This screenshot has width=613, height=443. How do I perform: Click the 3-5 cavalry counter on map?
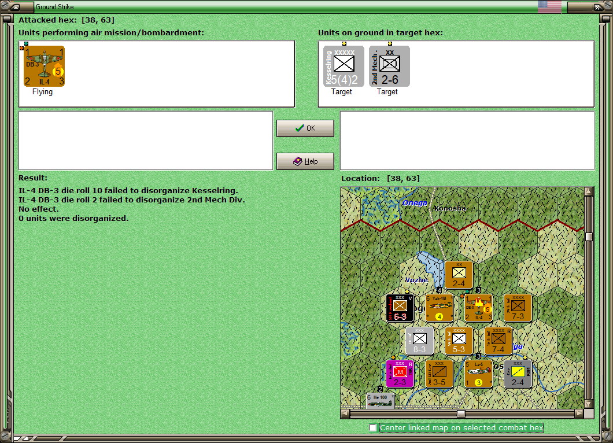click(x=440, y=374)
